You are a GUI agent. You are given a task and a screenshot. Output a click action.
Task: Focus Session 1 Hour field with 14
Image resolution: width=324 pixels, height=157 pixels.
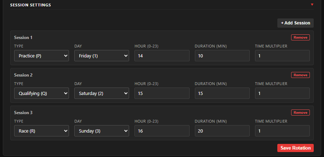point(162,56)
